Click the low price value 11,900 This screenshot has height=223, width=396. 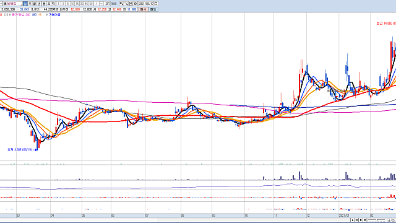pos(132,9)
